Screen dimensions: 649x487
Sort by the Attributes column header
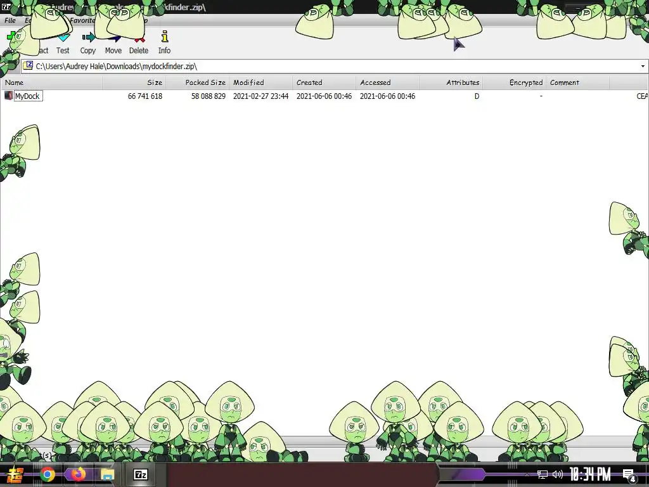451,82
